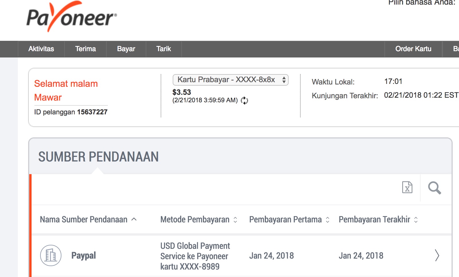Click the sort icon beside Pembayaran Pertama

(x=327, y=219)
